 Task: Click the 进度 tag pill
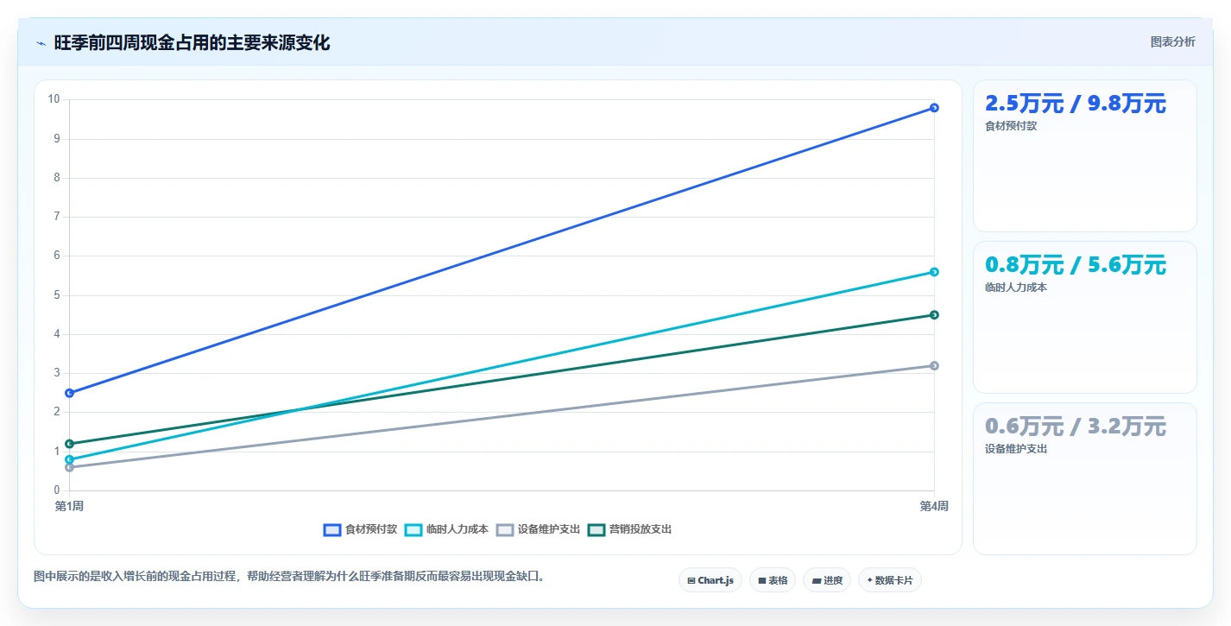pyautogui.click(x=826, y=580)
